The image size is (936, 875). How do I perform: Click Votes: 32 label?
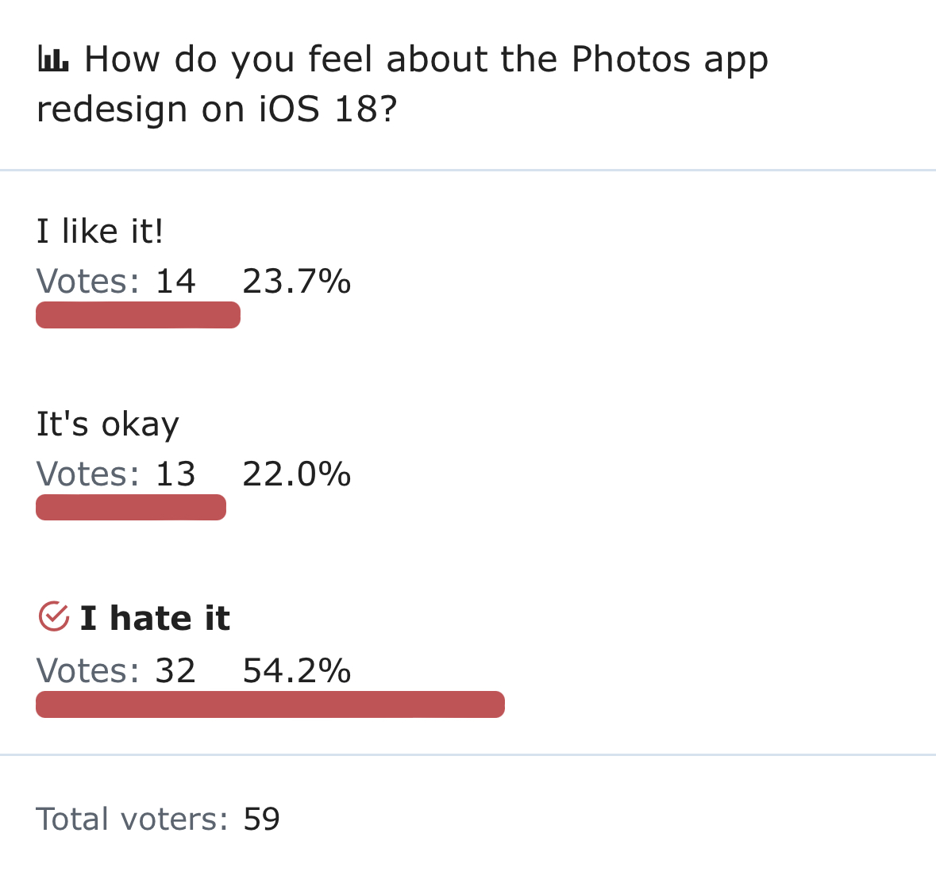[116, 670]
